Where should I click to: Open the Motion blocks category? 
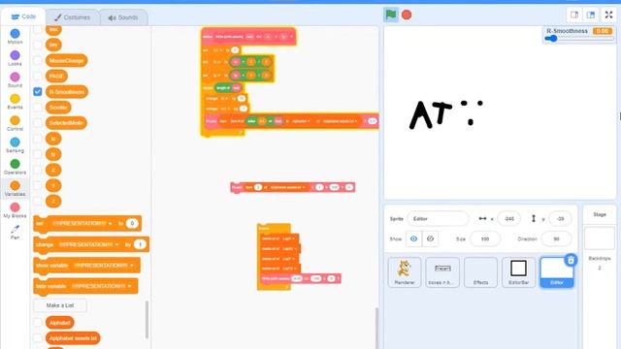tap(15, 37)
